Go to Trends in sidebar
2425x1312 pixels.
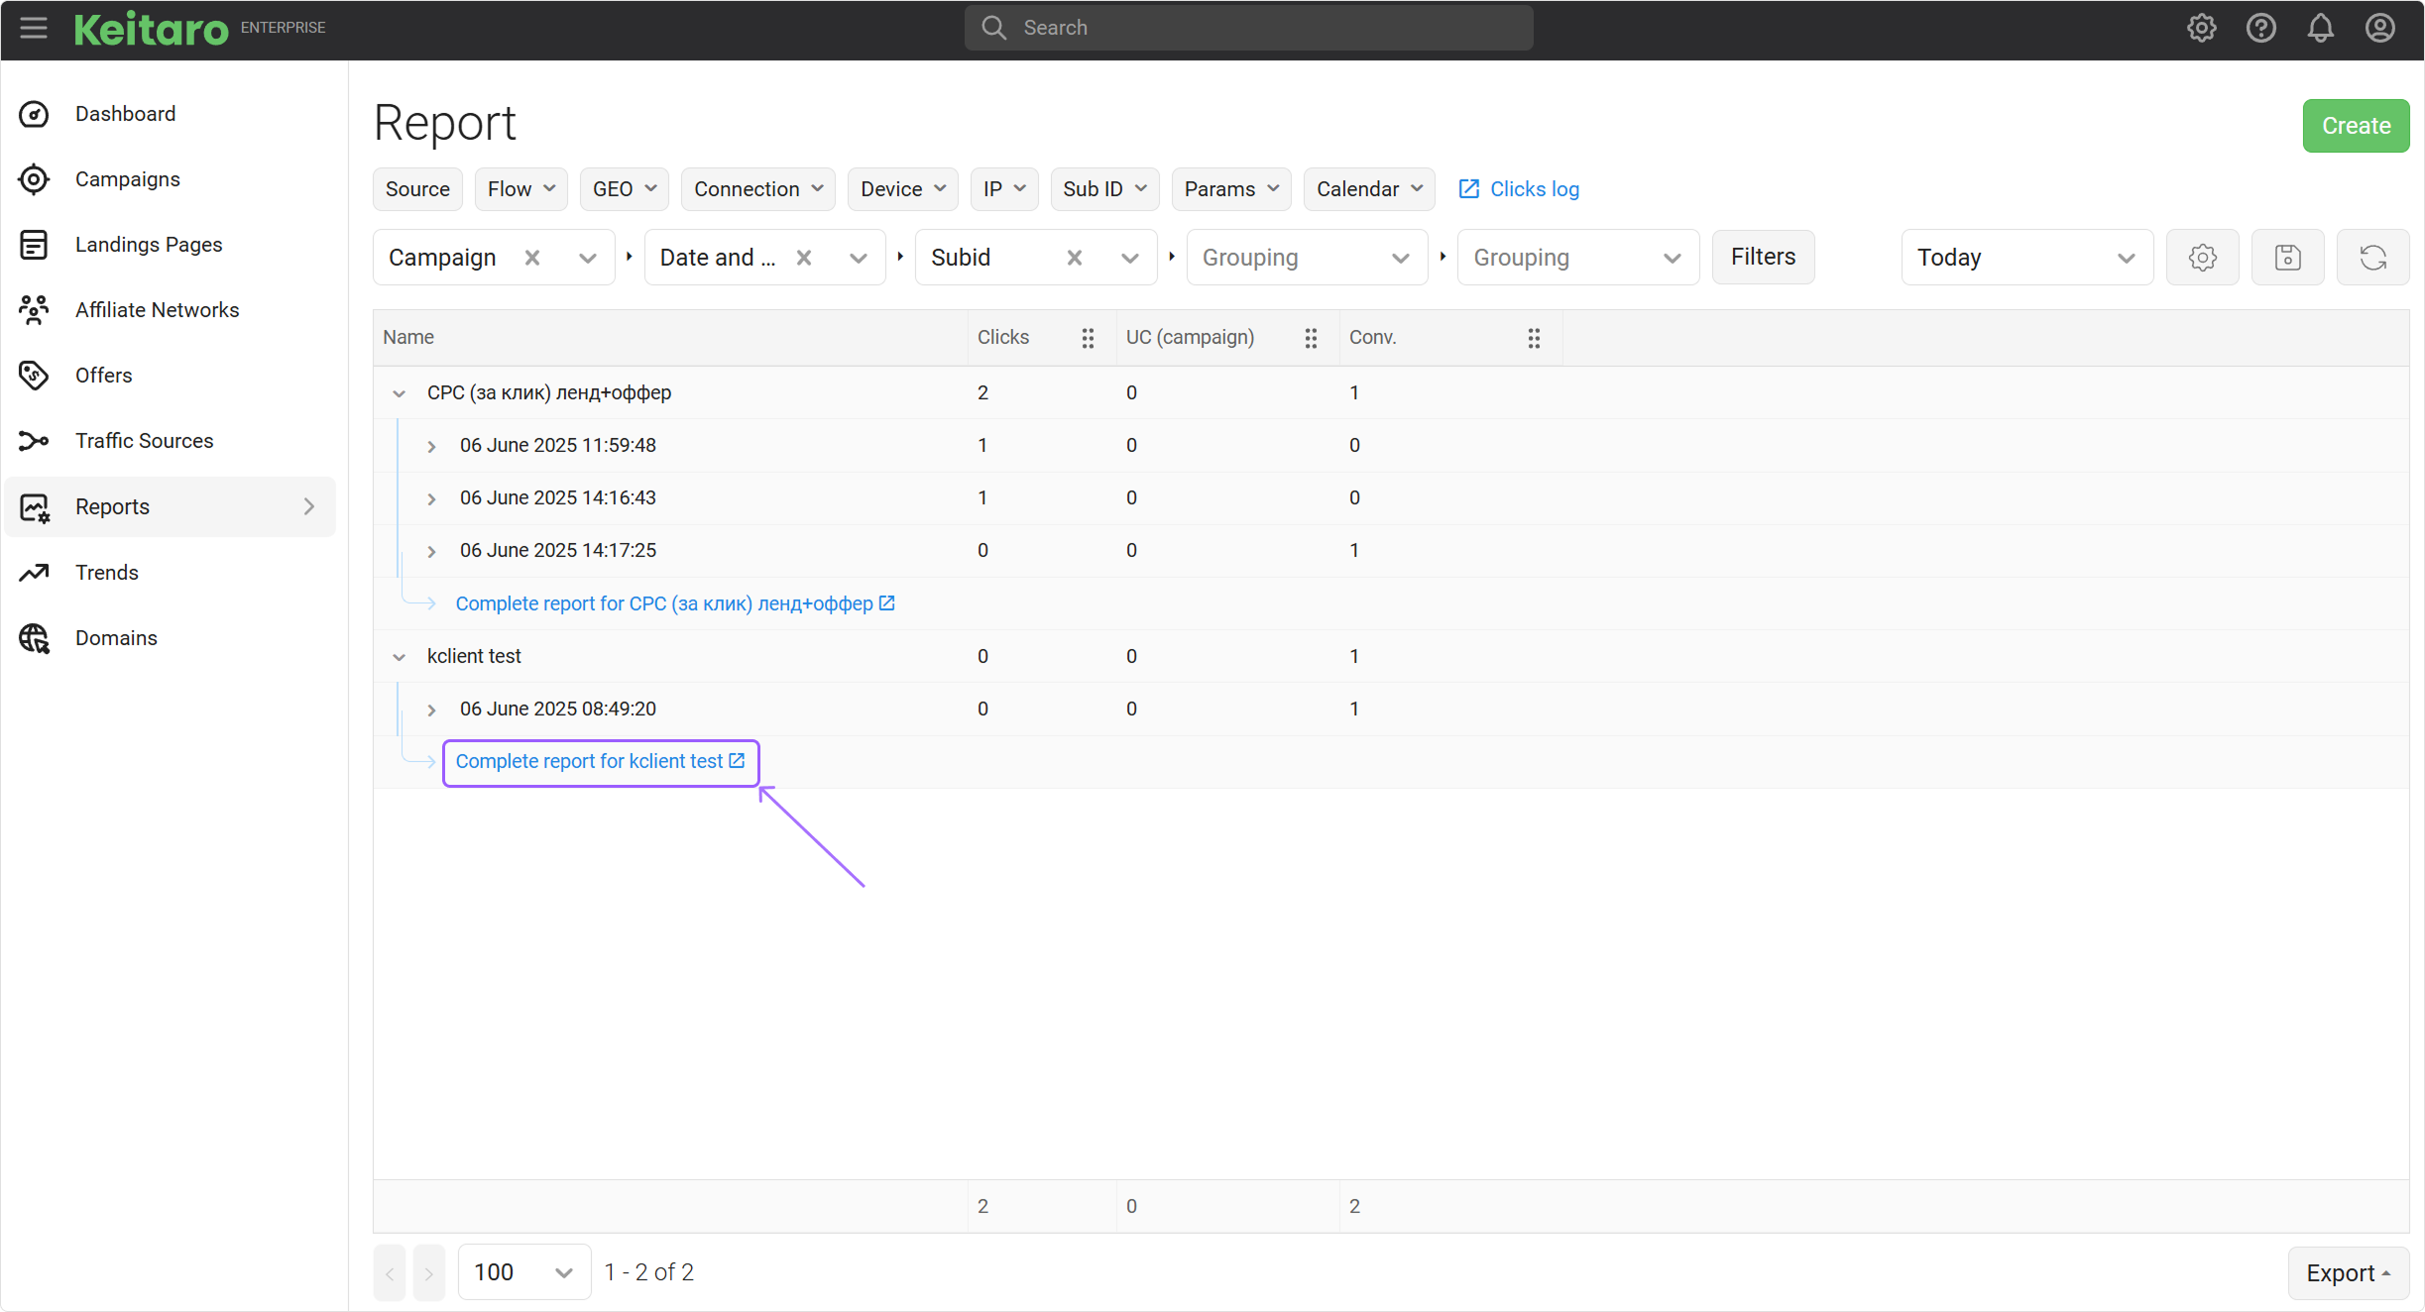[x=107, y=573]
